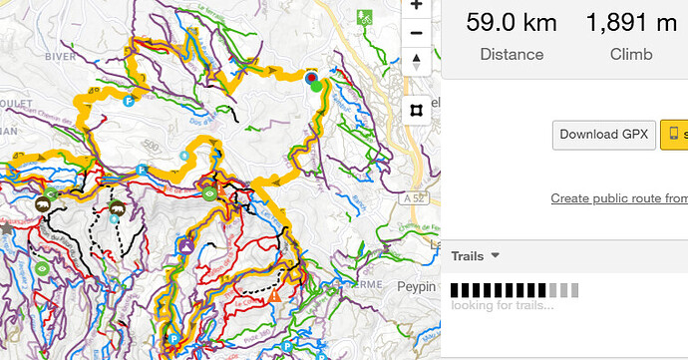The image size is (688, 360).
Task: Open parking marker below the Piste 380 label
Action: pos(287,346)
